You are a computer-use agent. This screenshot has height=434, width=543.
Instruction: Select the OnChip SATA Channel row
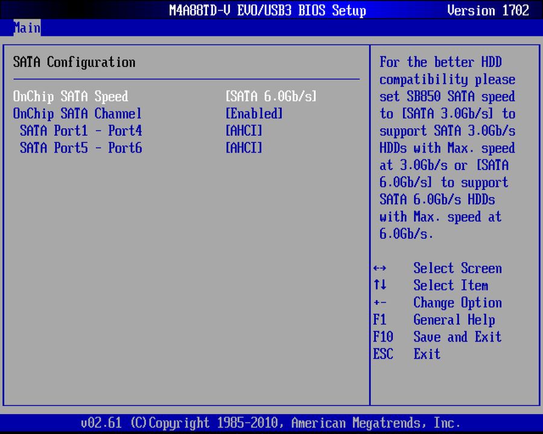tap(77, 113)
